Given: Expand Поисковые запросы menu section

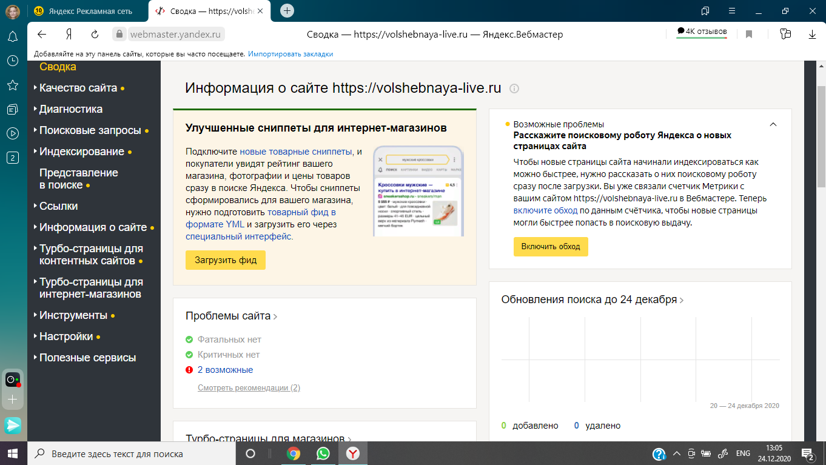Looking at the screenshot, I should click(x=90, y=130).
